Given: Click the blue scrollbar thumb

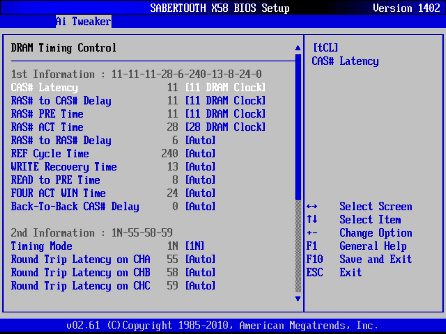Looking at the screenshot, I should click(x=298, y=127).
